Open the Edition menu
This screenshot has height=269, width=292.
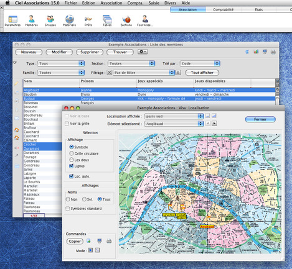88,3
